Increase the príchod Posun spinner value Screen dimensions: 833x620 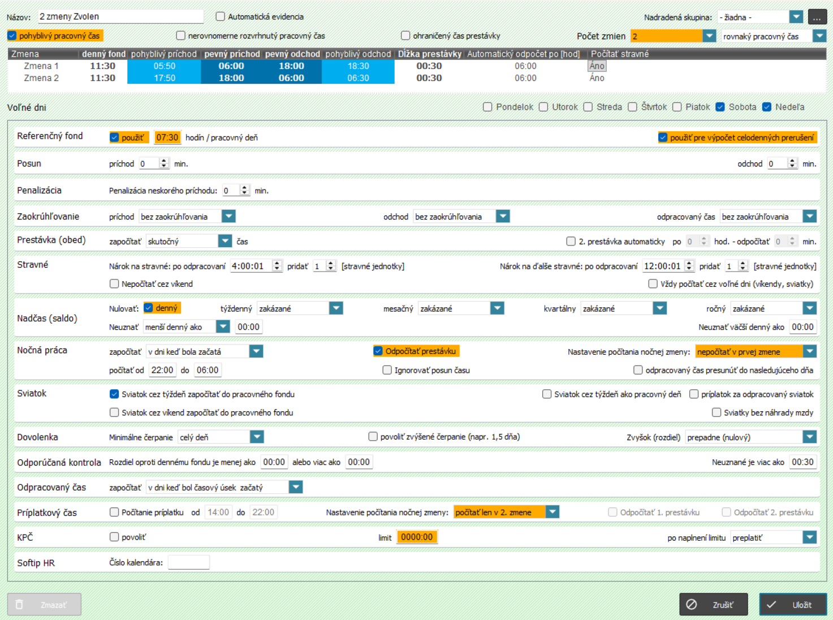point(164,161)
